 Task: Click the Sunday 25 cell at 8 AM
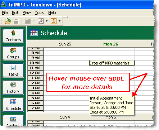click(x=66, y=53)
